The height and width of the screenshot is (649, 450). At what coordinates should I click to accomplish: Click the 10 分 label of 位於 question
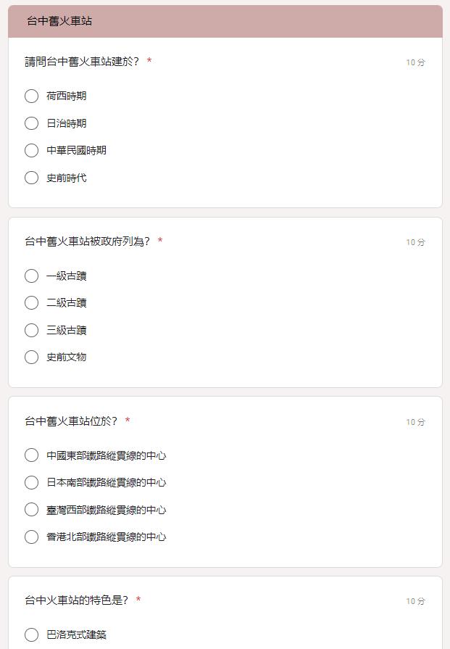point(415,422)
